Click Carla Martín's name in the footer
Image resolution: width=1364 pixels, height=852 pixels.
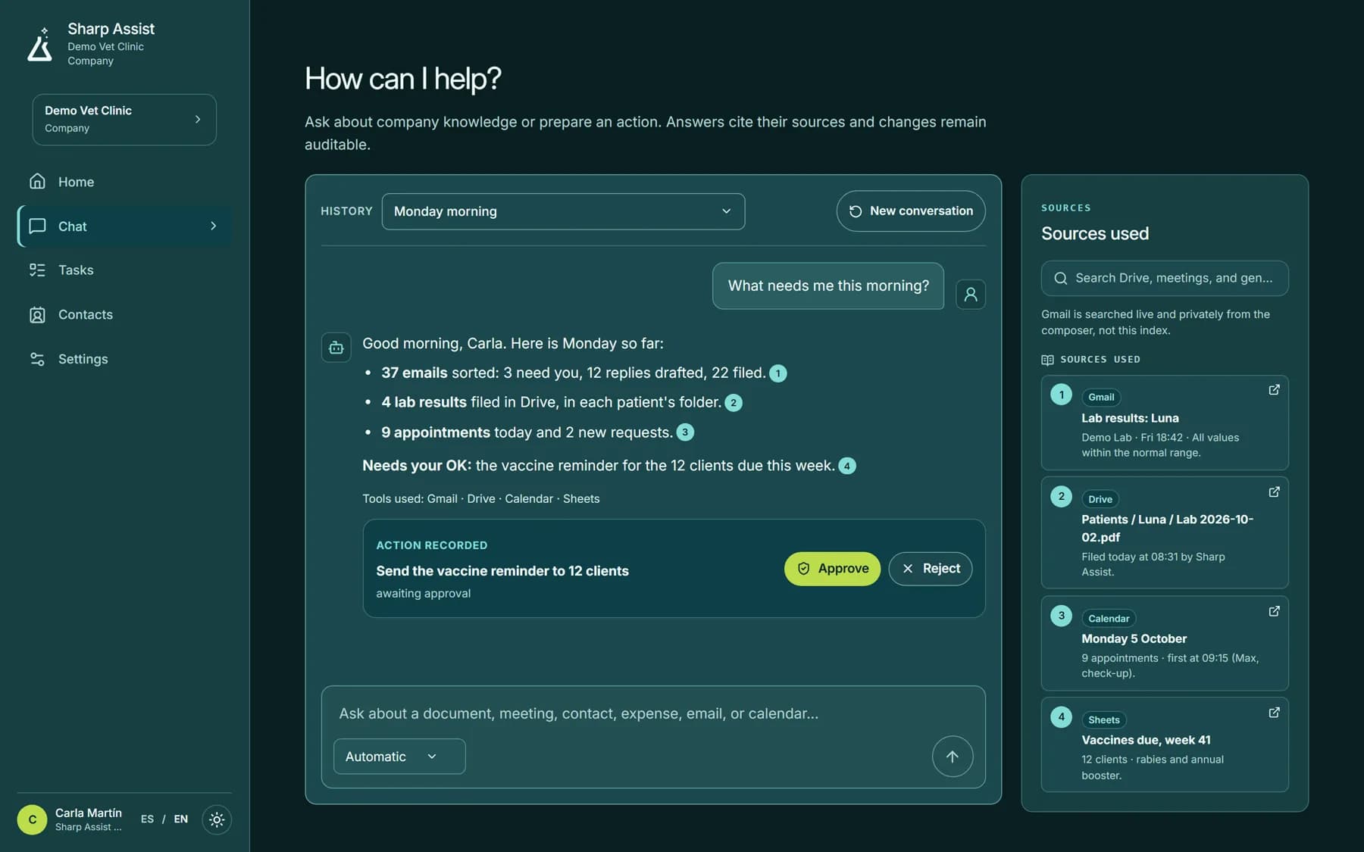89,813
